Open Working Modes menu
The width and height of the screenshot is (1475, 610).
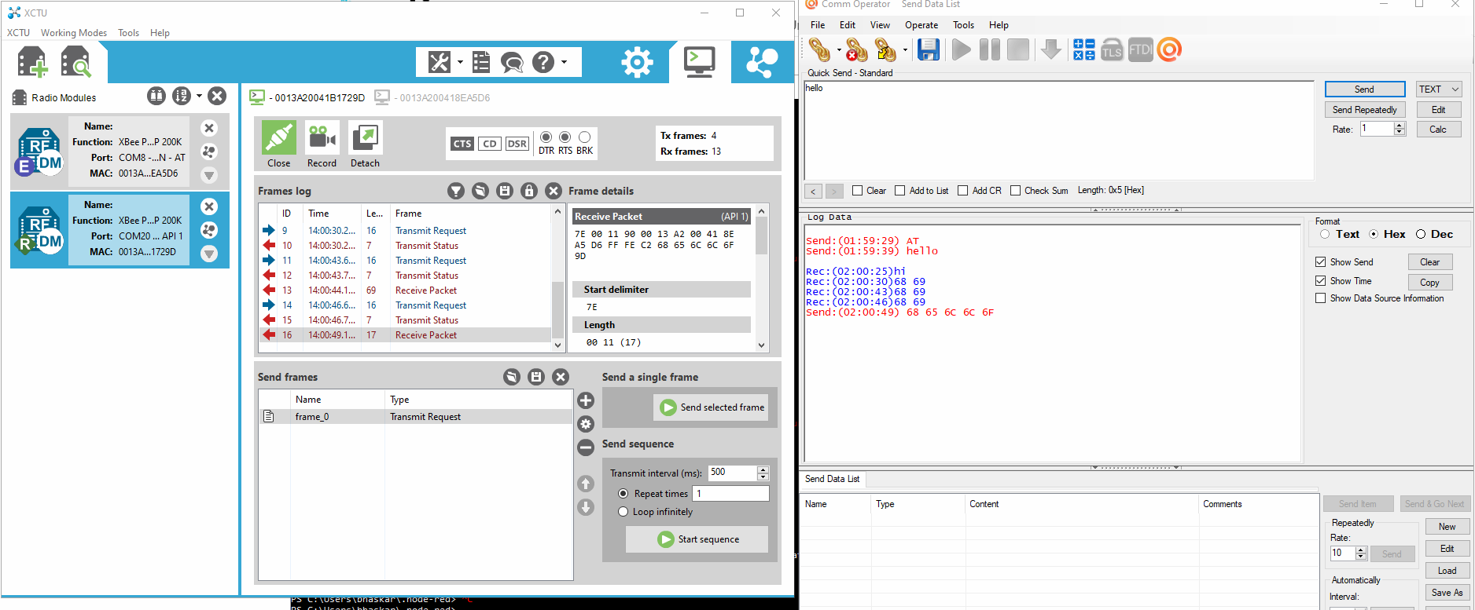click(x=74, y=33)
